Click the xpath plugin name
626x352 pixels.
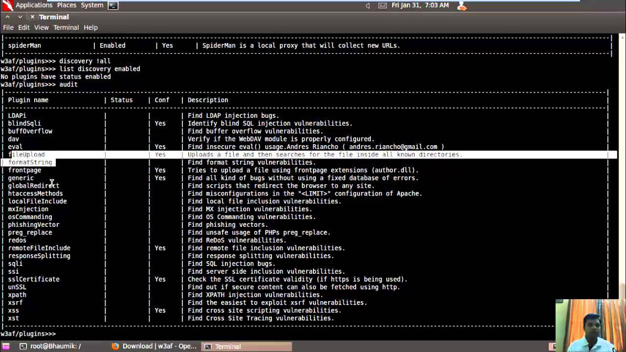click(x=17, y=295)
